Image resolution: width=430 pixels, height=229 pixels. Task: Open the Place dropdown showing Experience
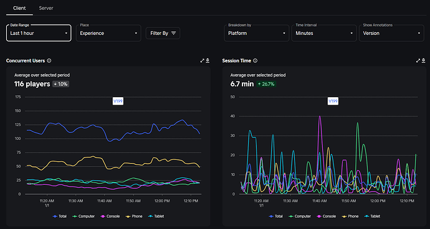[108, 33]
